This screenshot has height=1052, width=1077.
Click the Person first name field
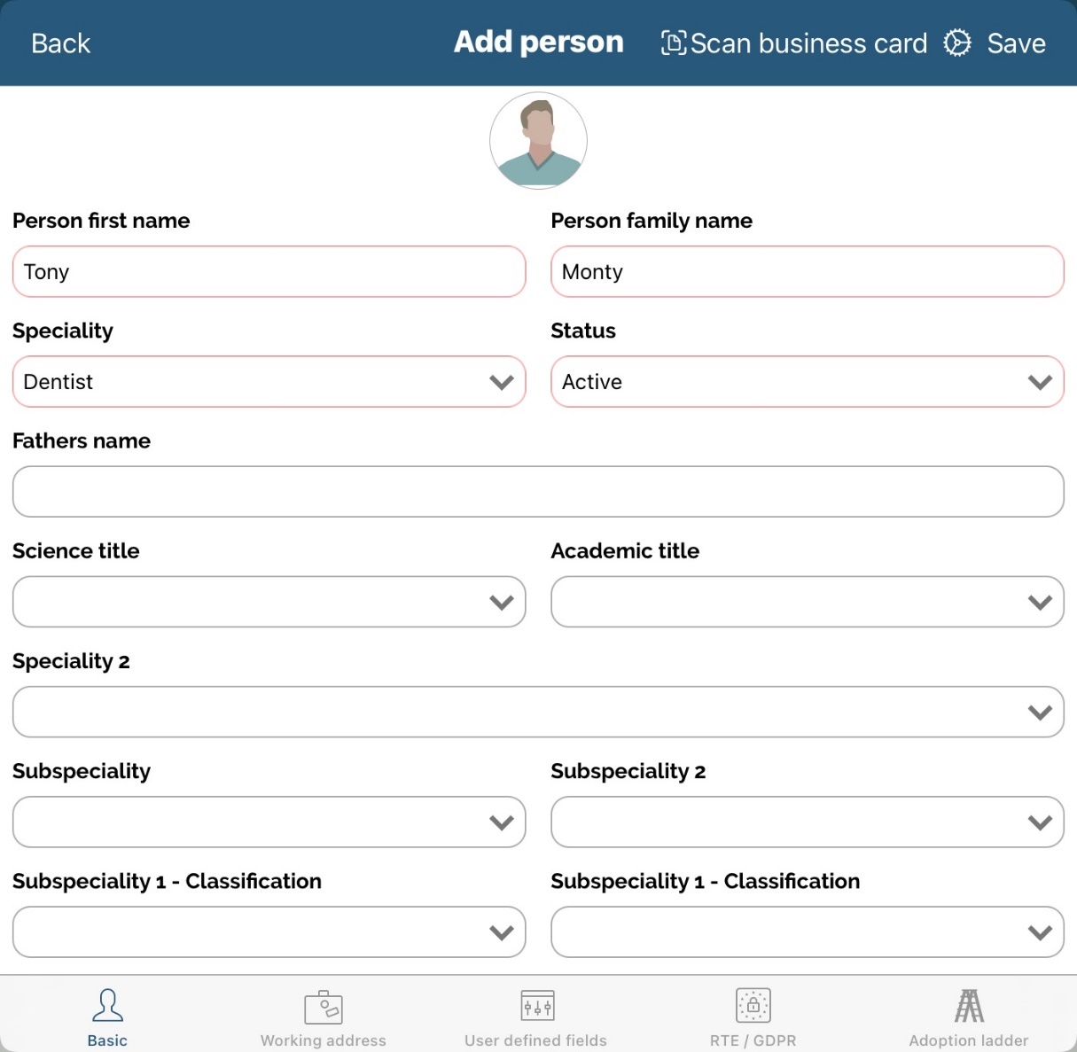tap(269, 272)
